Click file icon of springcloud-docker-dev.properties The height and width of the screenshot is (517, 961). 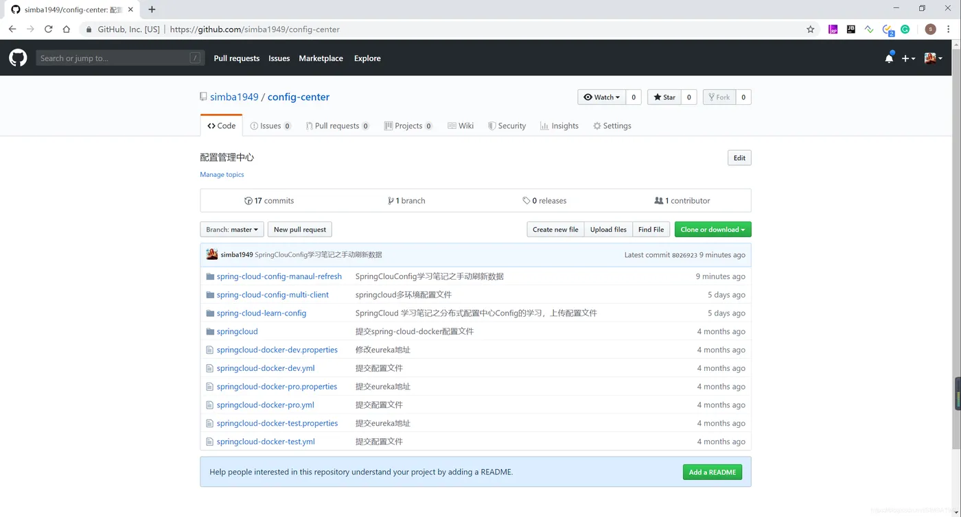coord(210,350)
